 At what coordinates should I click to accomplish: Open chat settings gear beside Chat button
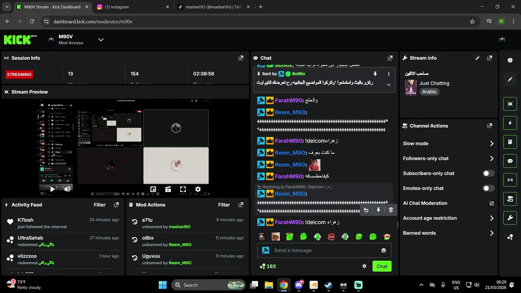click(364, 266)
